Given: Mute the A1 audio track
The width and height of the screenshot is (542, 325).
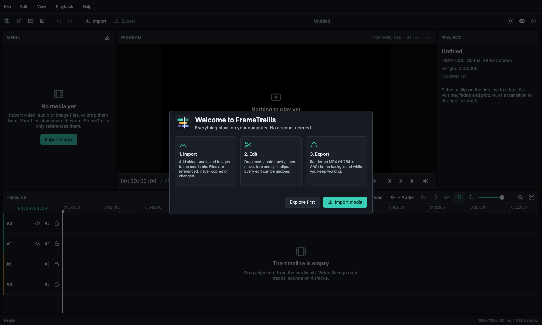Looking at the screenshot, I should [x=47, y=264].
